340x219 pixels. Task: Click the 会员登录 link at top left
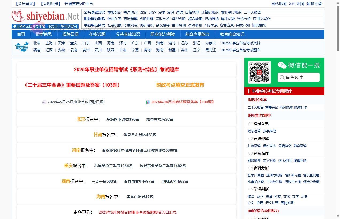(x=25, y=4)
